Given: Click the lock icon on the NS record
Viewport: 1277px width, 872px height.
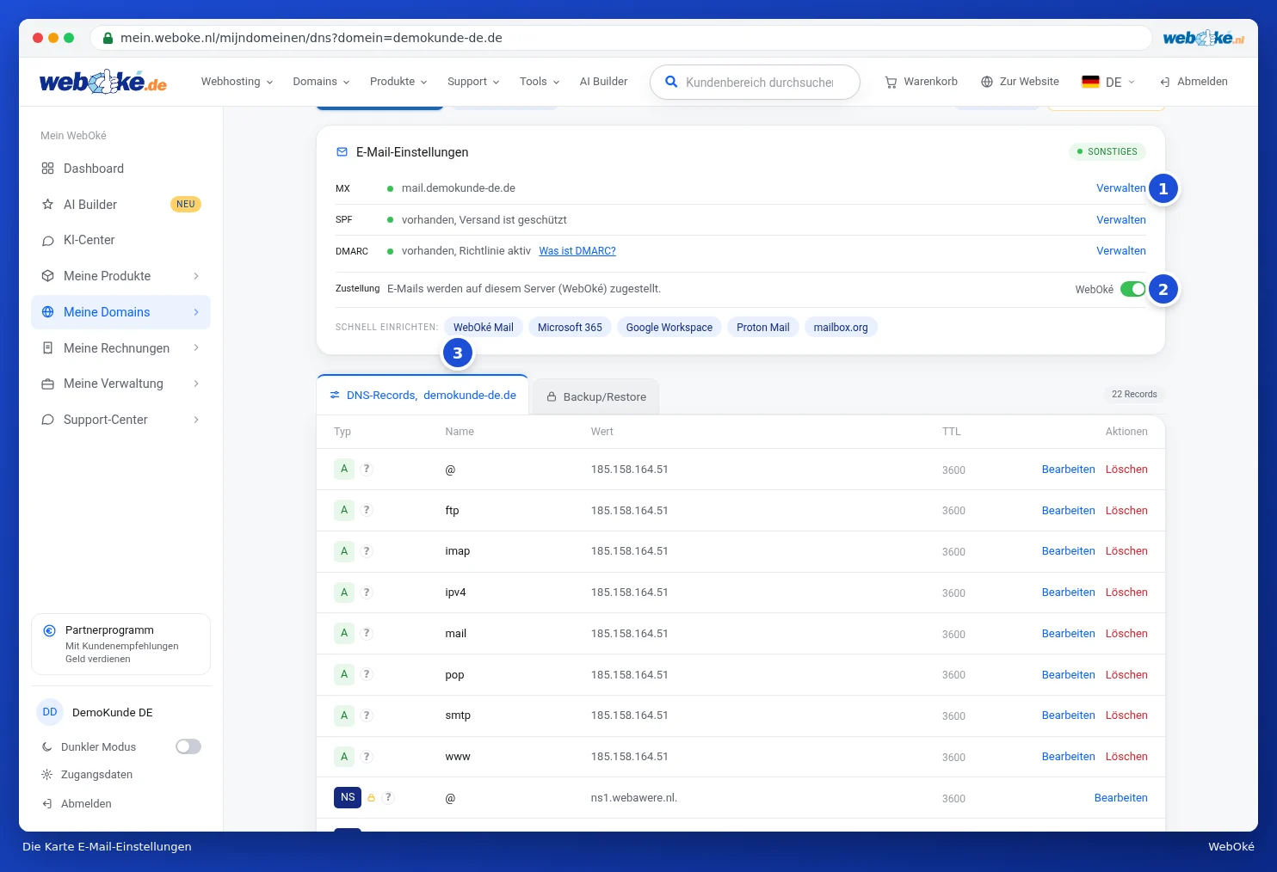Looking at the screenshot, I should coord(371,798).
